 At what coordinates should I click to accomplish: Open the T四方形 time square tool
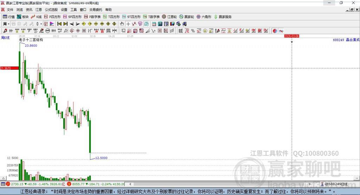[111, 17]
